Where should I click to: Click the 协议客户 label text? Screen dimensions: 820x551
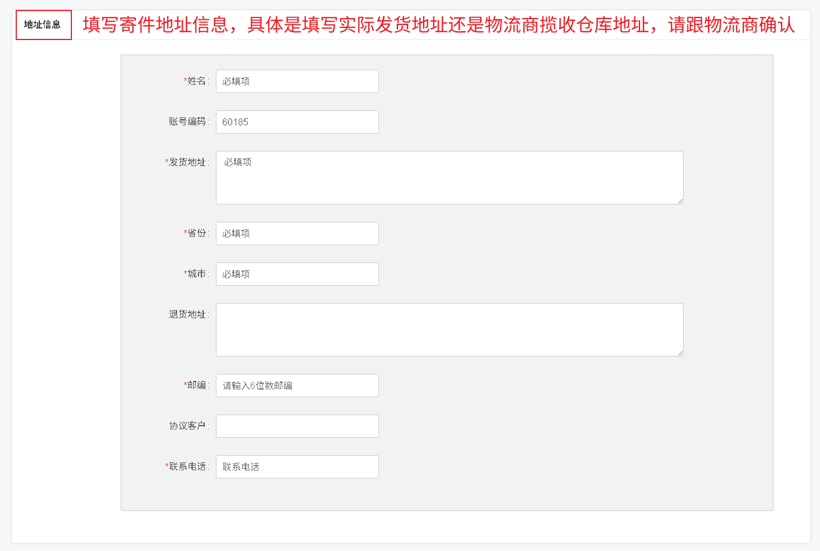tap(187, 426)
